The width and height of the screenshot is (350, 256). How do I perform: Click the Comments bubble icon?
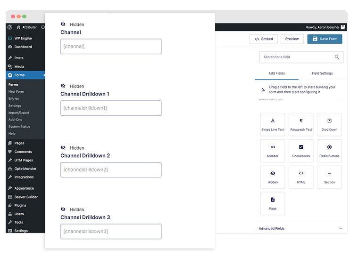(x=10, y=152)
